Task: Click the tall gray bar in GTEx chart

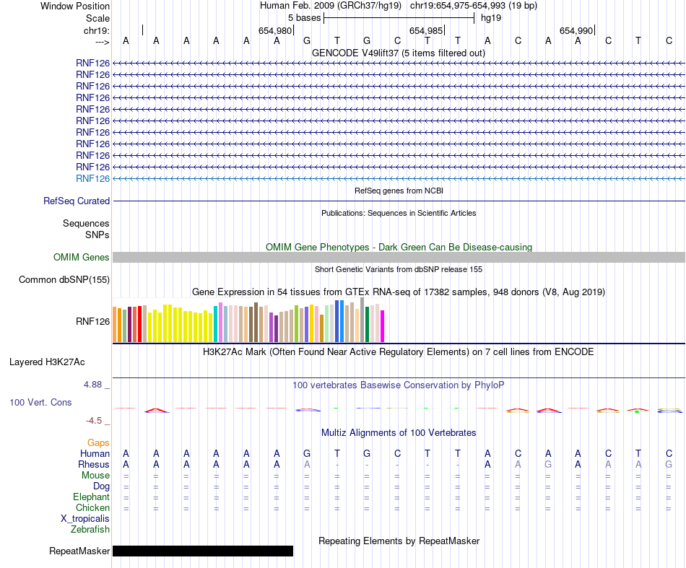Action: (x=362, y=320)
